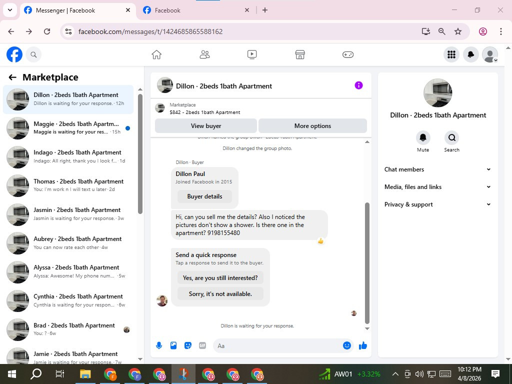Open Maggie's 2beds 1bath conversation

click(x=68, y=128)
